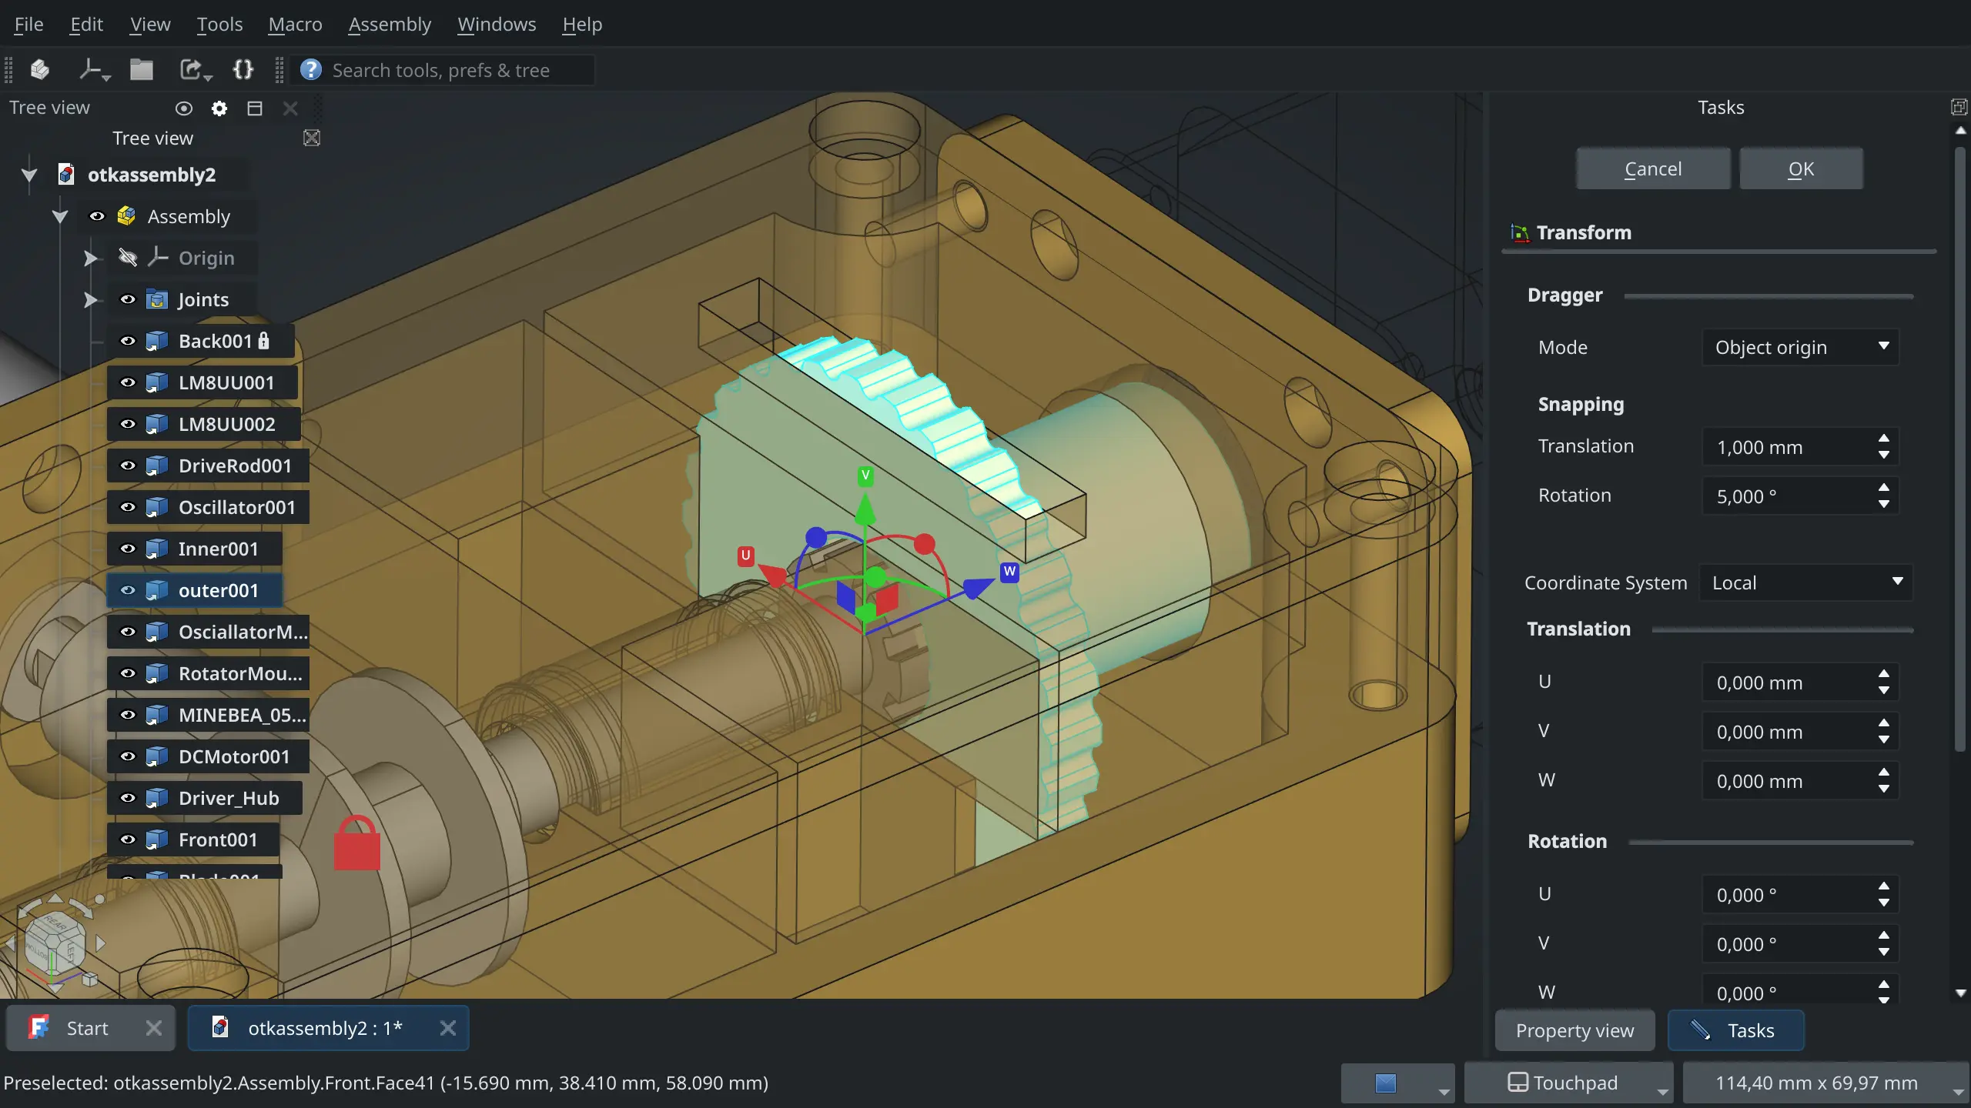Click the Tasks panel vertical scrollbar
Viewport: 1971px width, 1108px height.
click(x=1960, y=450)
